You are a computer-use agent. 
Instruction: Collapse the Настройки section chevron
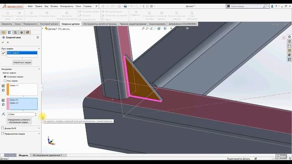(39, 69)
